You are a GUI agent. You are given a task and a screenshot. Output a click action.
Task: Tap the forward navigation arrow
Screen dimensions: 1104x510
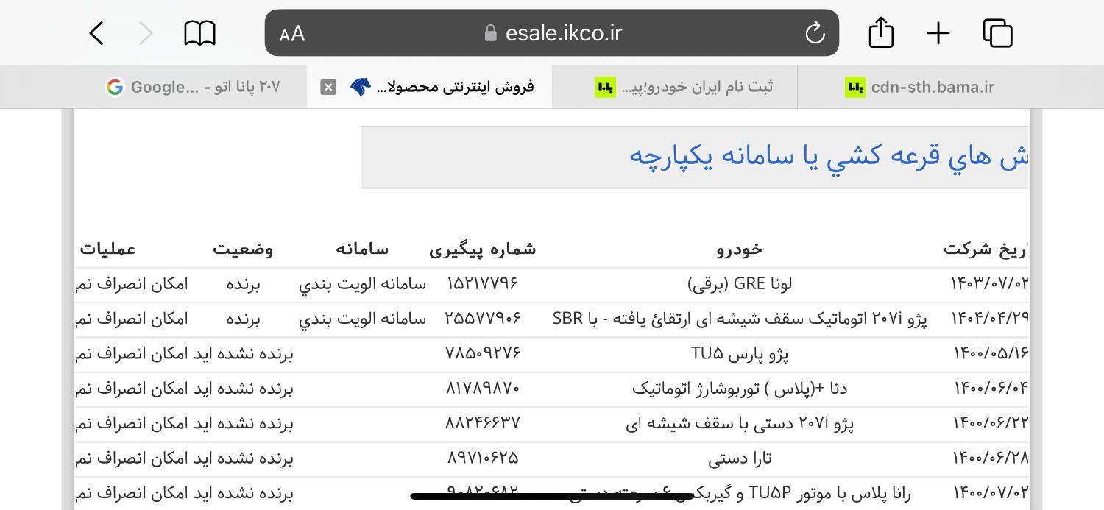coord(146,33)
